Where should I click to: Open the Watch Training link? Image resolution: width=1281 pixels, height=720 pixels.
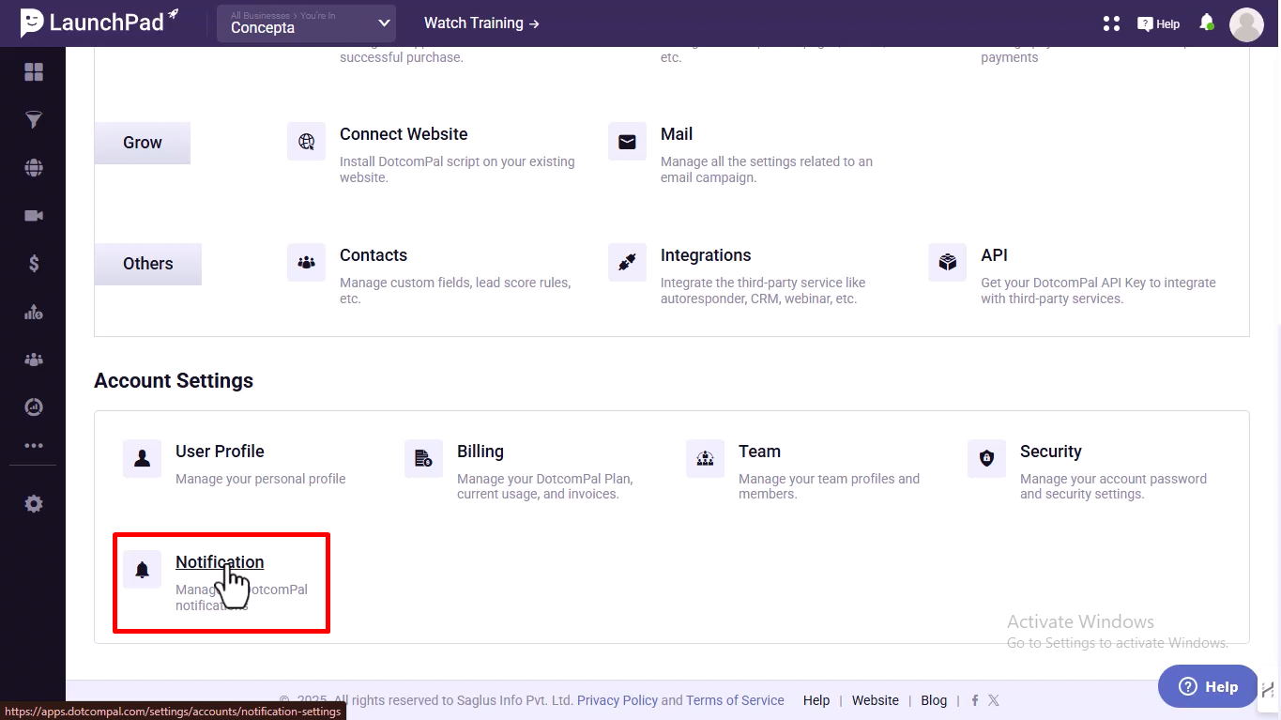[x=481, y=23]
